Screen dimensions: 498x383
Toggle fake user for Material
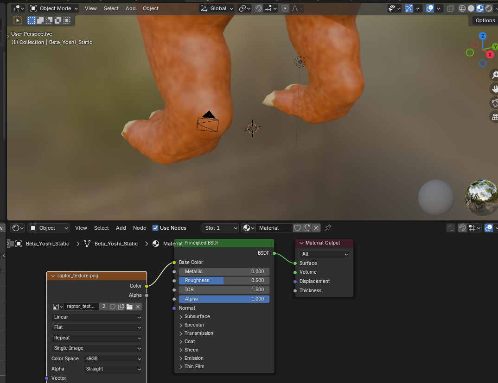tap(298, 228)
